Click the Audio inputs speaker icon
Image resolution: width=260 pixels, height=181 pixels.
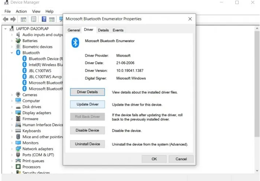[18, 35]
